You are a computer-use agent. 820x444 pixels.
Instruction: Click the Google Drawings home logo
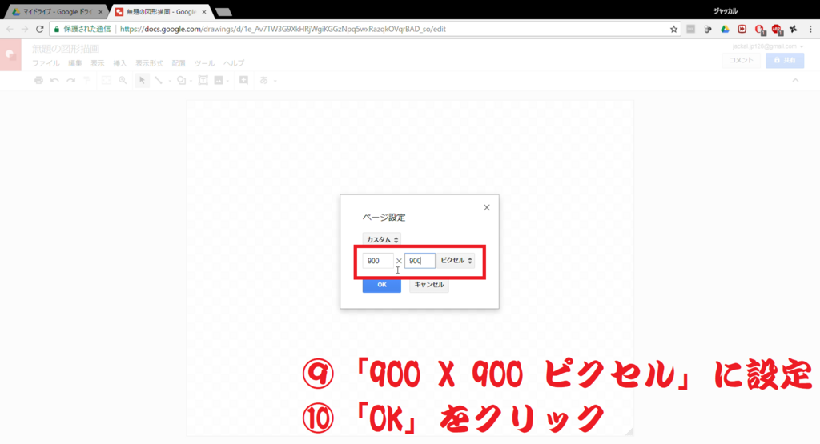coord(10,55)
